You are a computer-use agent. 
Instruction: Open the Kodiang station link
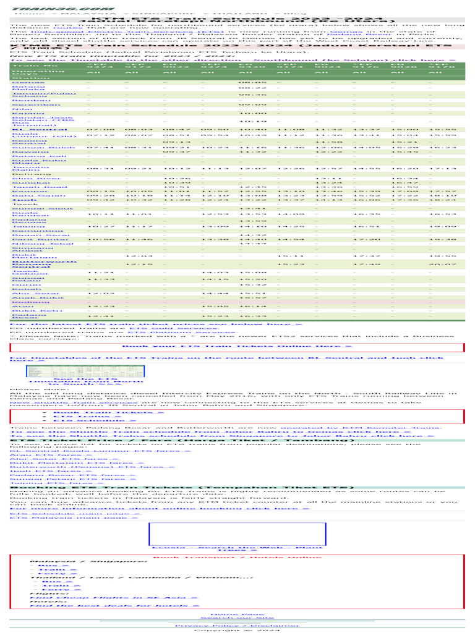click(31, 302)
